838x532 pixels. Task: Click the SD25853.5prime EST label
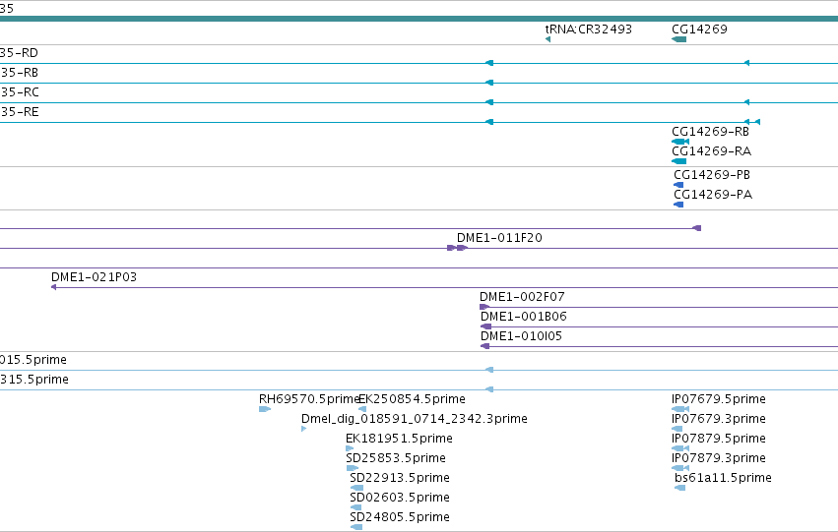pos(396,458)
